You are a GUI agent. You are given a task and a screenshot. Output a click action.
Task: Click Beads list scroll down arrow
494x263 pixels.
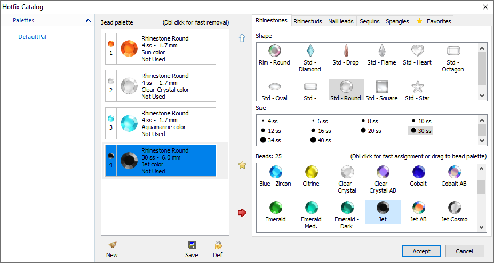coord(482,227)
